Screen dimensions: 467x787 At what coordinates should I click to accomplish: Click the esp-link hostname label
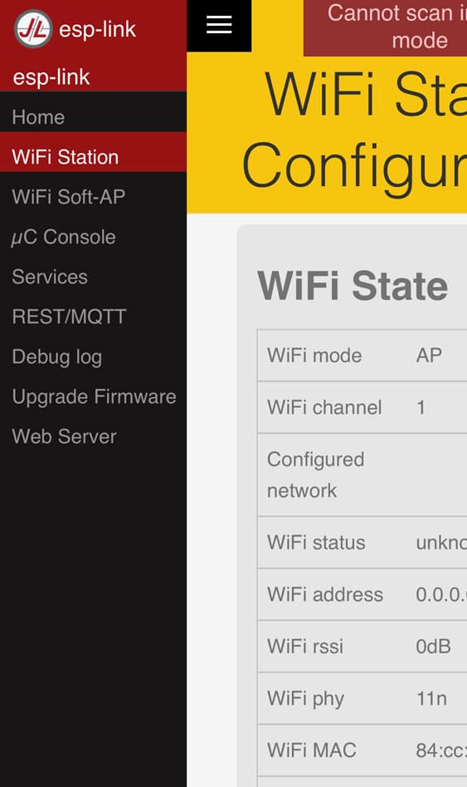pyautogui.click(x=51, y=77)
